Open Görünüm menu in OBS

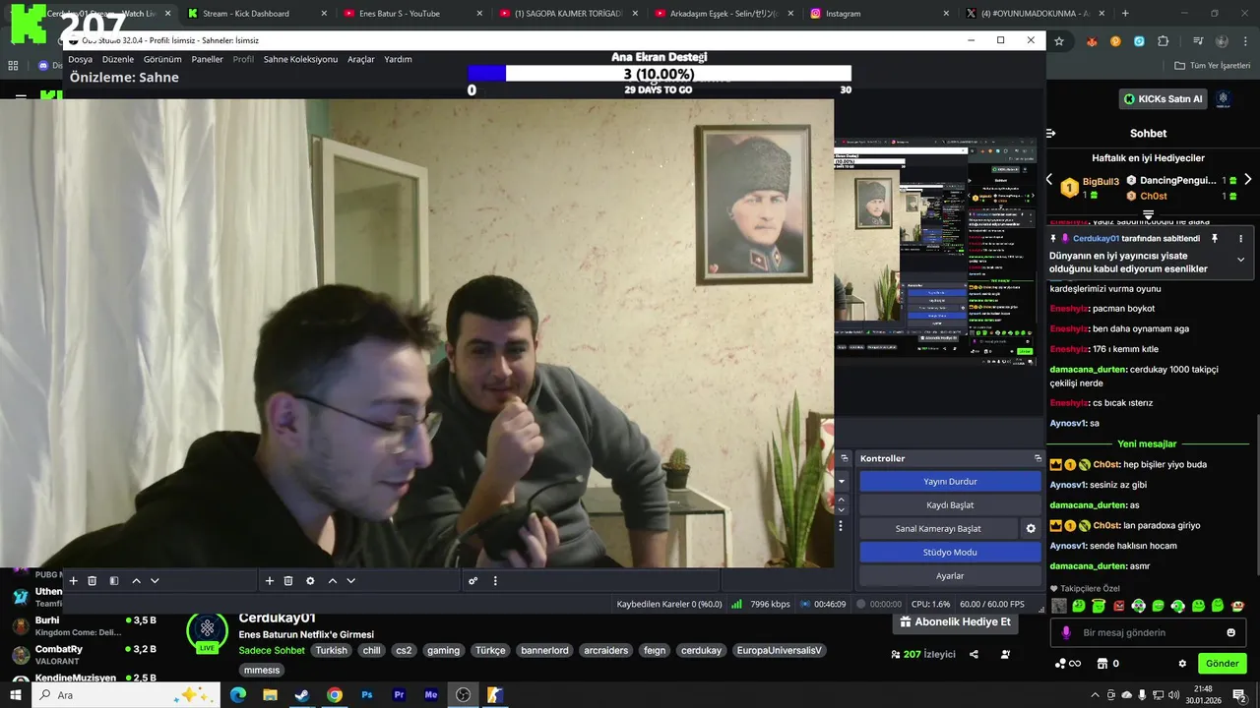[162, 59]
